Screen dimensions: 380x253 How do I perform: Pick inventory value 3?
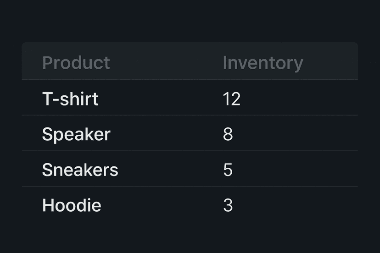pyautogui.click(x=228, y=205)
